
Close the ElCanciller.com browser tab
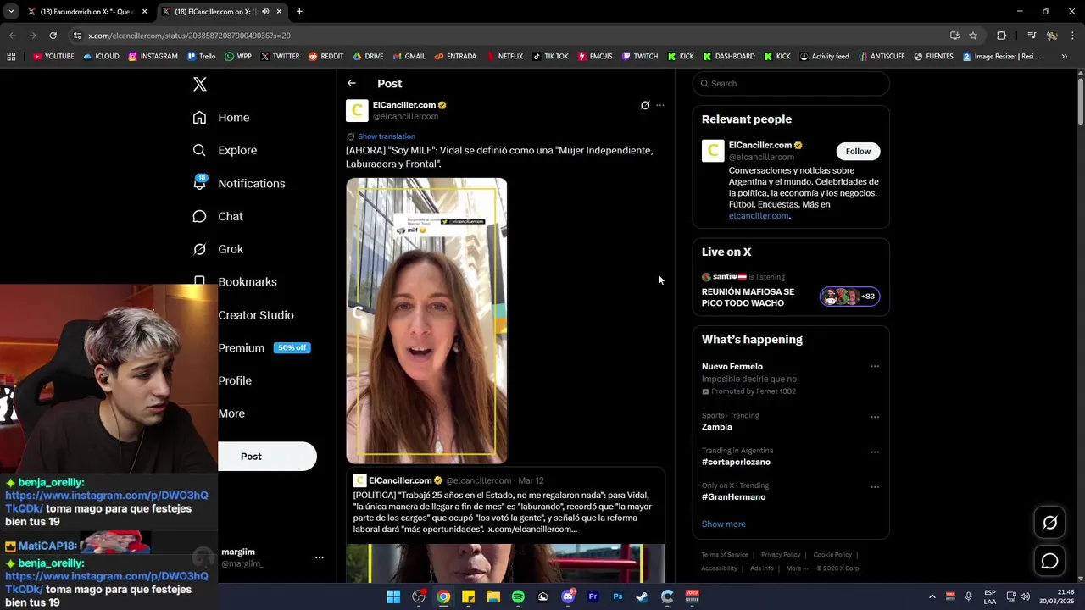tap(279, 12)
